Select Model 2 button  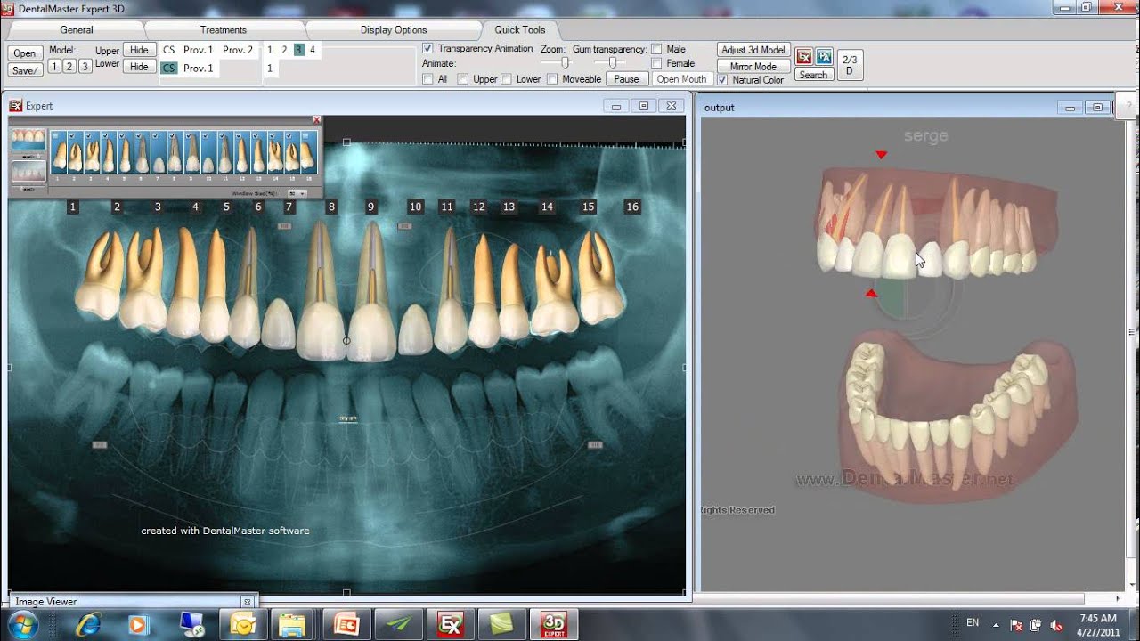(69, 66)
